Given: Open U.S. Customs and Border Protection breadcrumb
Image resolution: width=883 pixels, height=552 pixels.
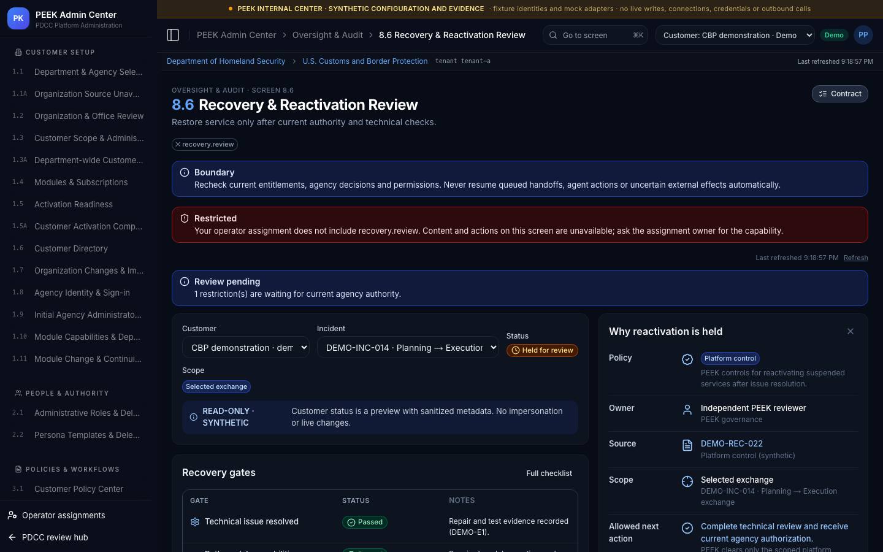Looking at the screenshot, I should pos(365,61).
